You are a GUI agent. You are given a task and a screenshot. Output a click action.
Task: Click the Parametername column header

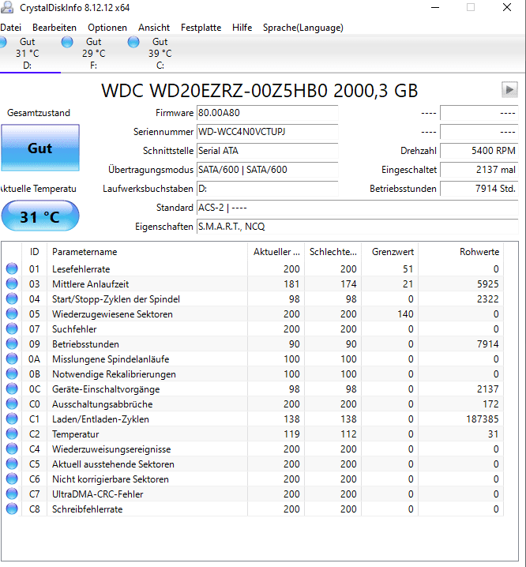pyautogui.click(x=147, y=252)
